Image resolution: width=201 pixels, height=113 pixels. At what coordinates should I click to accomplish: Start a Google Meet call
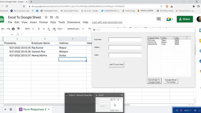click(x=170, y=19)
